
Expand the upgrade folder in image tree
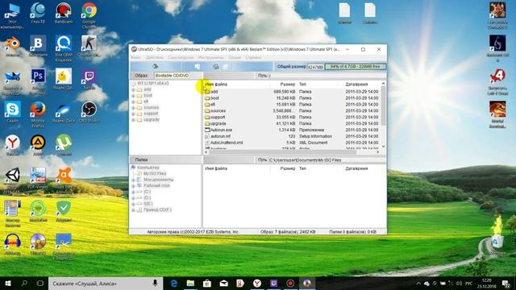[133, 120]
